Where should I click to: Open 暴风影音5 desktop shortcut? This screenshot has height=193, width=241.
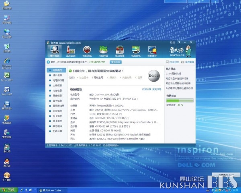(x=7, y=105)
